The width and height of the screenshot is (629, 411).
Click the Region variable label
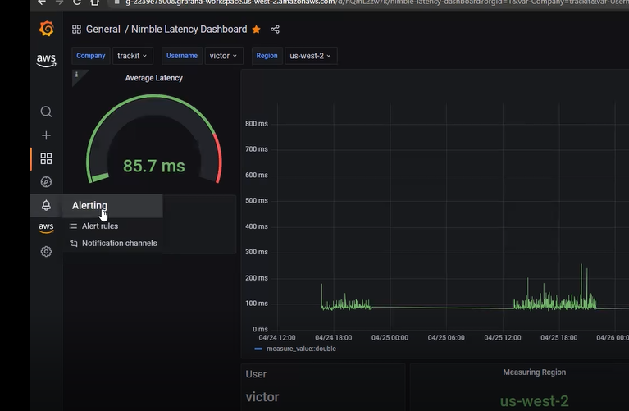tap(267, 56)
